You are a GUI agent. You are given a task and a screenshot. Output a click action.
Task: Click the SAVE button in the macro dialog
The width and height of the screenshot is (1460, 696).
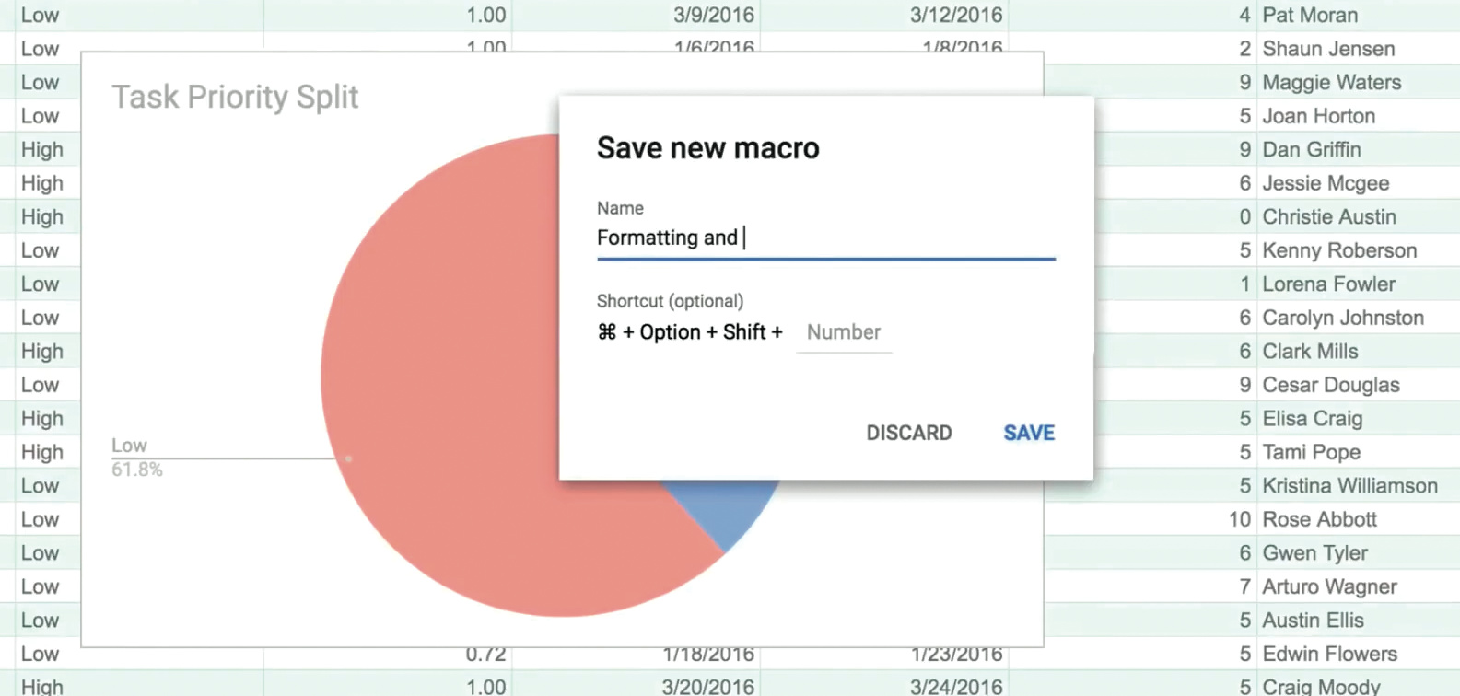pyautogui.click(x=1028, y=433)
